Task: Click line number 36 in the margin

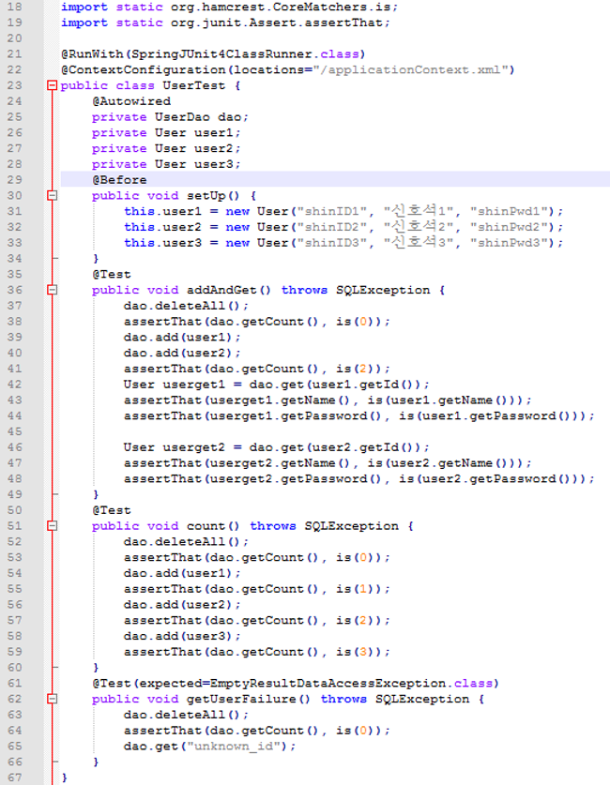Action: coord(14,290)
